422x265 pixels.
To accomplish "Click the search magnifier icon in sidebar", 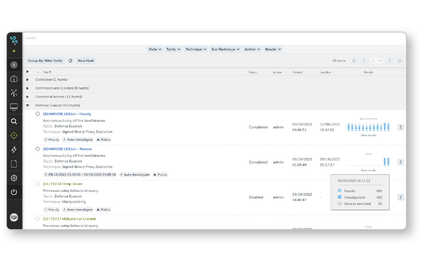I will pyautogui.click(x=14, y=121).
